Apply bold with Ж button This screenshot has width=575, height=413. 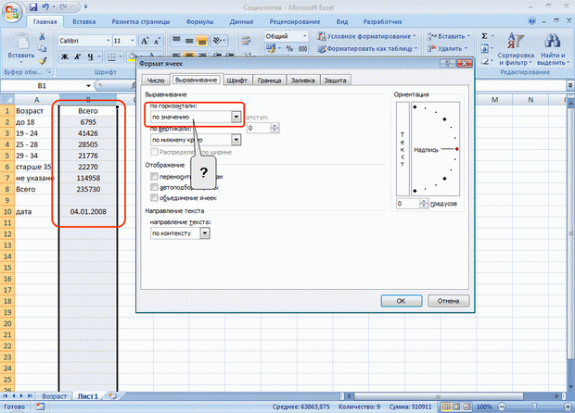click(x=65, y=56)
